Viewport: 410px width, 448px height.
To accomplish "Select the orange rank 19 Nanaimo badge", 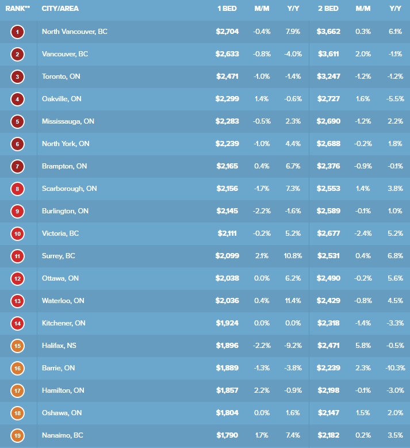I will click(18, 435).
